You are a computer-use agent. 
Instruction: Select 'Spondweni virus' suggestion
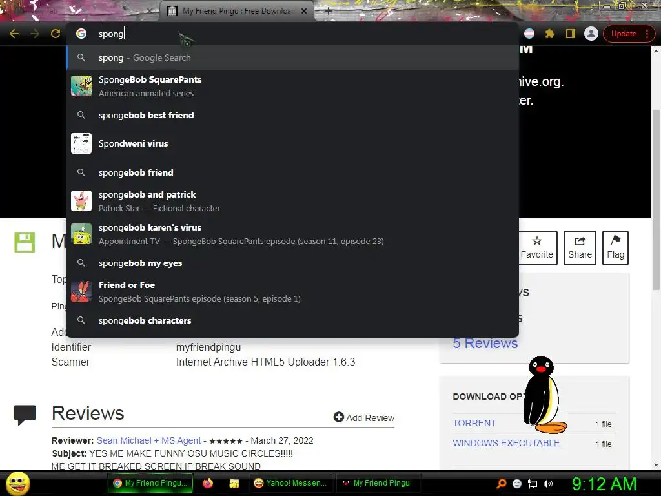(292, 143)
